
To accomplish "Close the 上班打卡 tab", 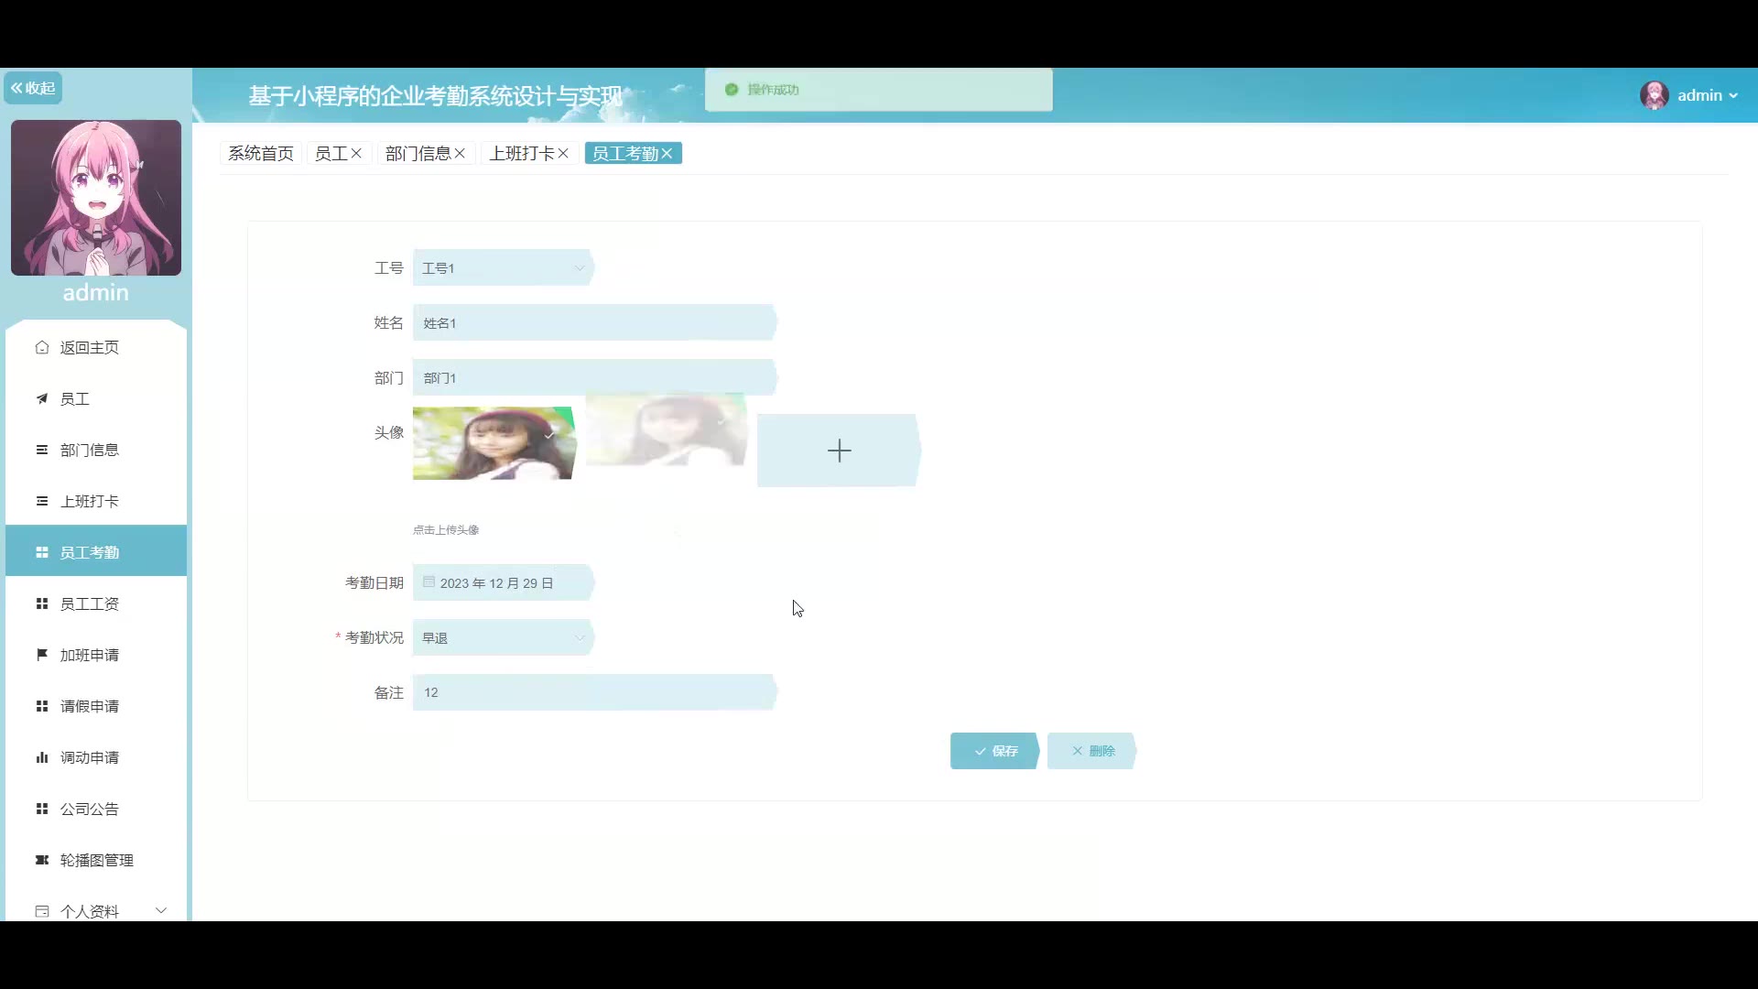I will (x=563, y=154).
